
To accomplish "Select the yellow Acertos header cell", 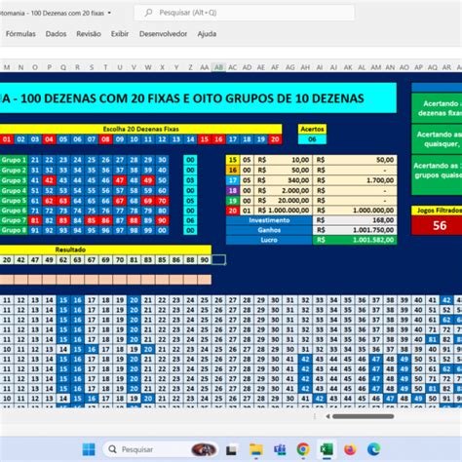I will tap(312, 129).
